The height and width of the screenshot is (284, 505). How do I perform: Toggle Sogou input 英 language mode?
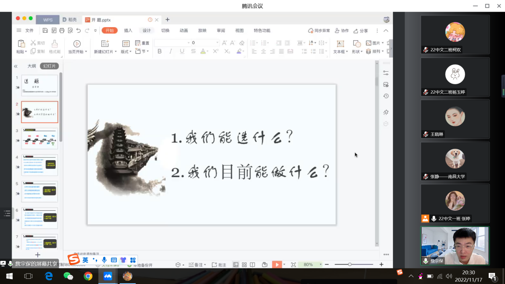(85, 260)
